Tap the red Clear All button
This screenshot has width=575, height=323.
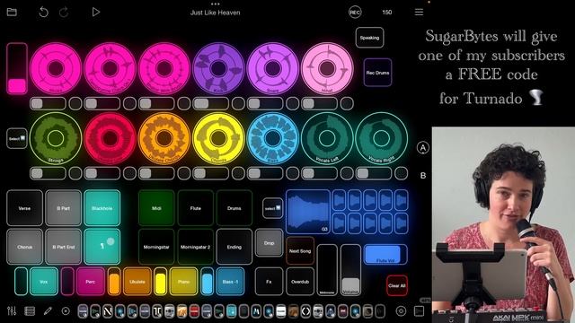coord(397,285)
